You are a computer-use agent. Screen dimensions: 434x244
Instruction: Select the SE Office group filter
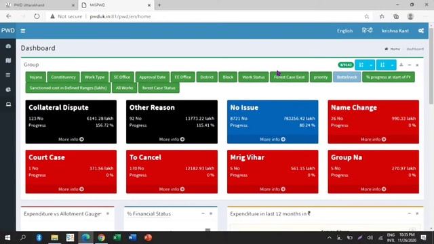pos(122,77)
